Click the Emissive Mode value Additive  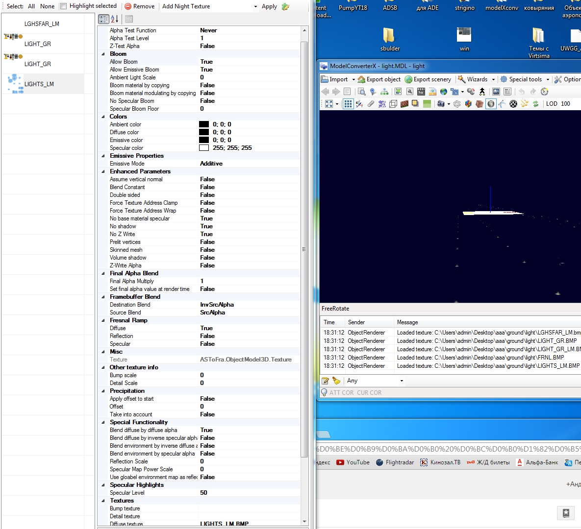click(211, 164)
